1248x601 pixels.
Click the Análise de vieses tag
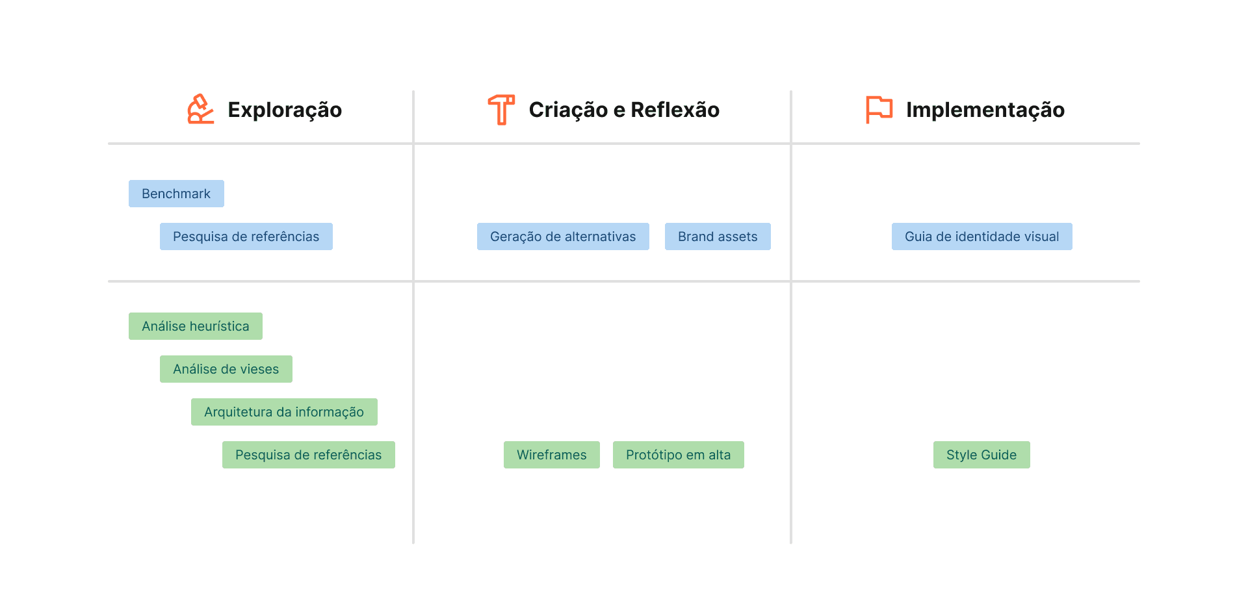(226, 369)
